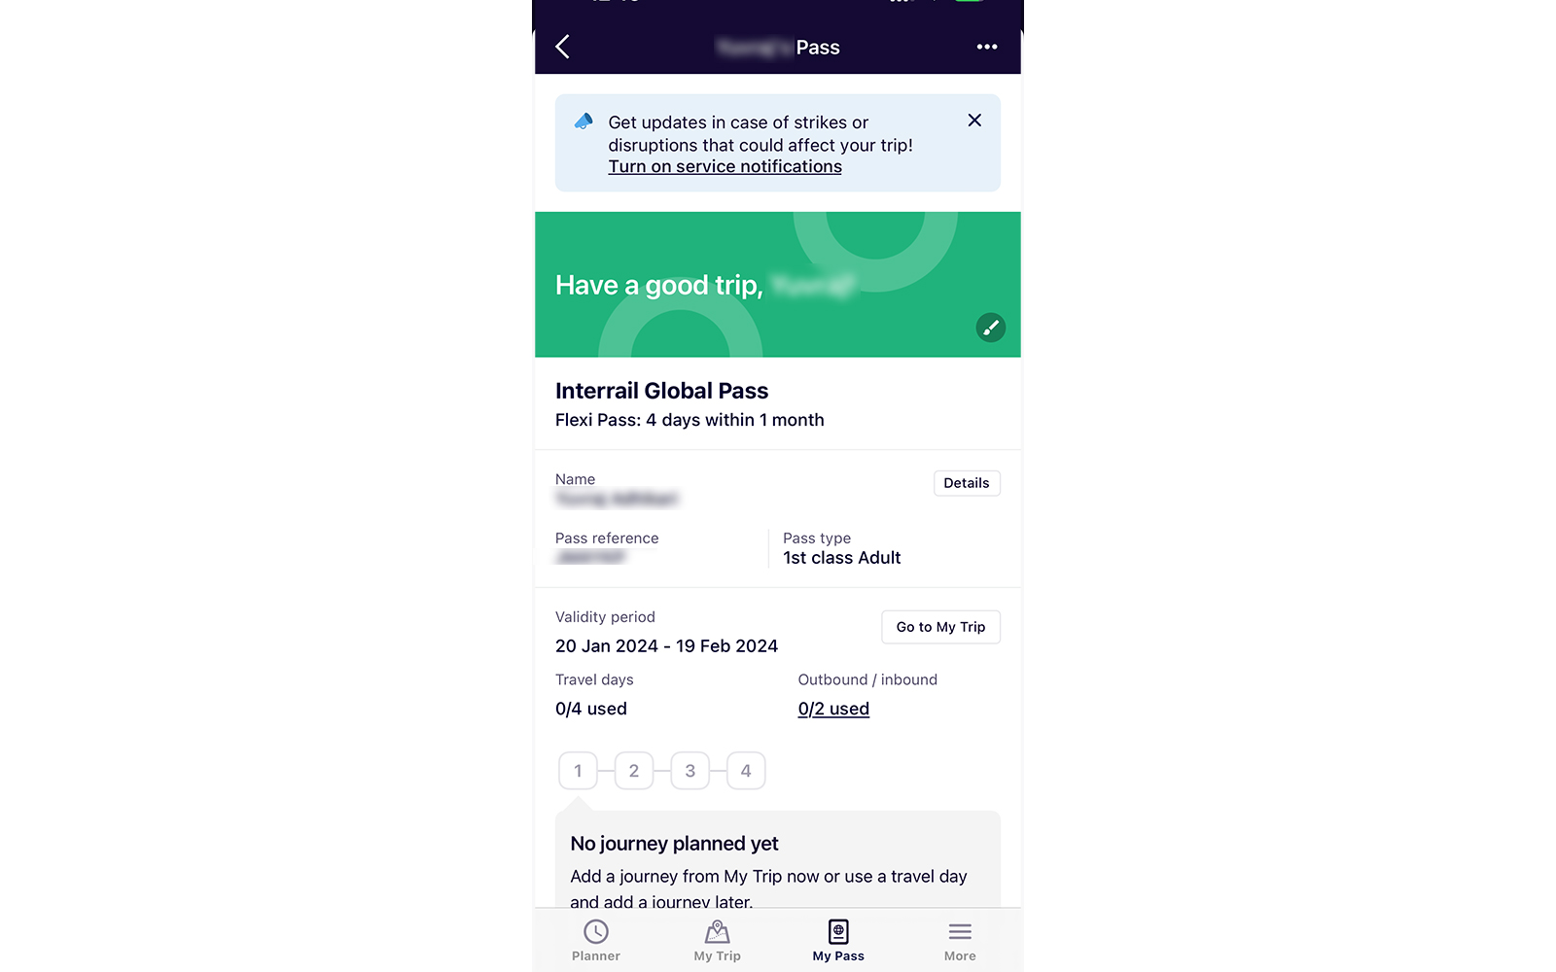Viewport: 1556px width, 972px height.
Task: Expand pass Details view
Action: click(x=967, y=483)
